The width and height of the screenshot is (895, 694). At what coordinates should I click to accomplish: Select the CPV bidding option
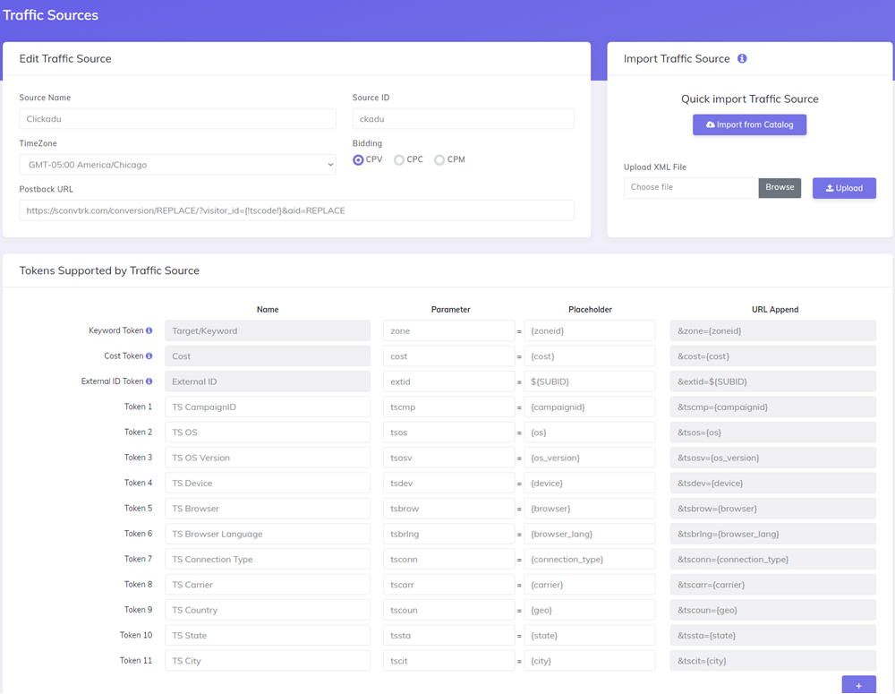coord(359,160)
